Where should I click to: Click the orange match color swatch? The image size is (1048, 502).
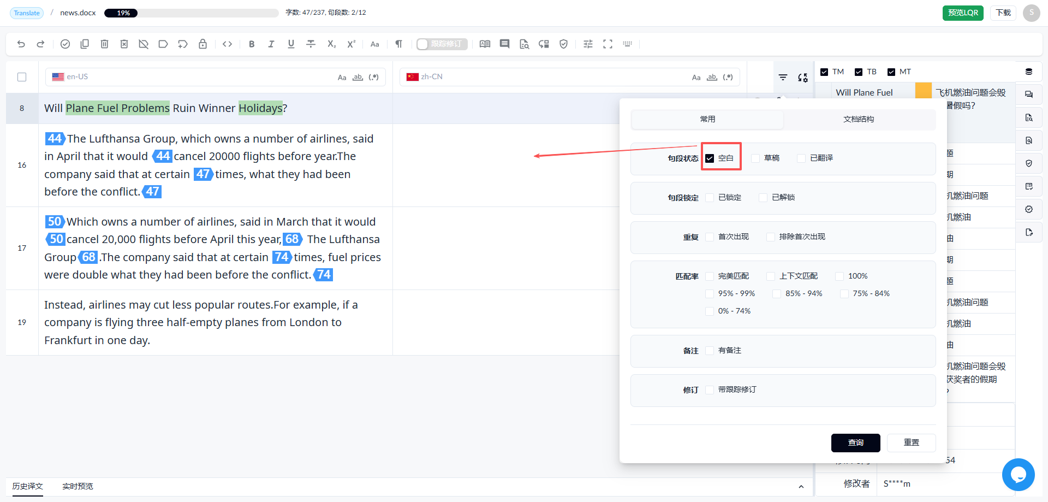924,91
